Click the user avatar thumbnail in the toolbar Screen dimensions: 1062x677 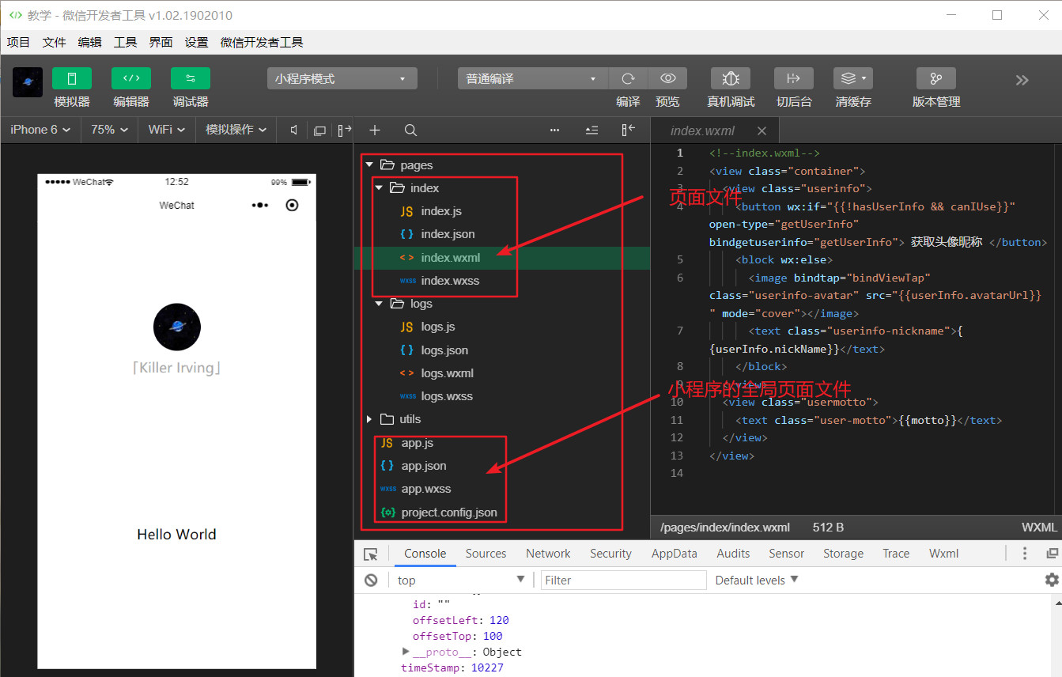(x=28, y=82)
